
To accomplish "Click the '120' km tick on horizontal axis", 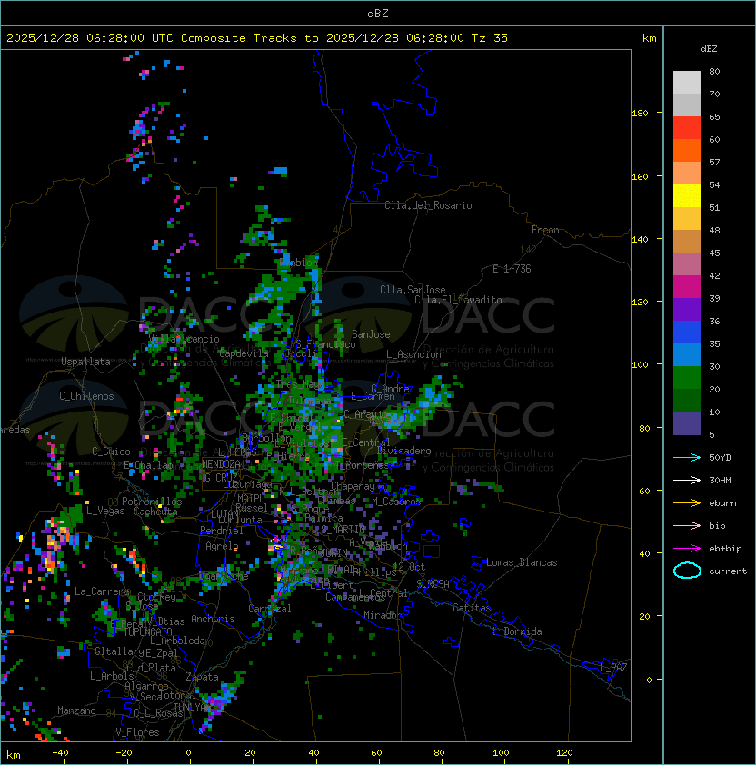I will pos(564,753).
